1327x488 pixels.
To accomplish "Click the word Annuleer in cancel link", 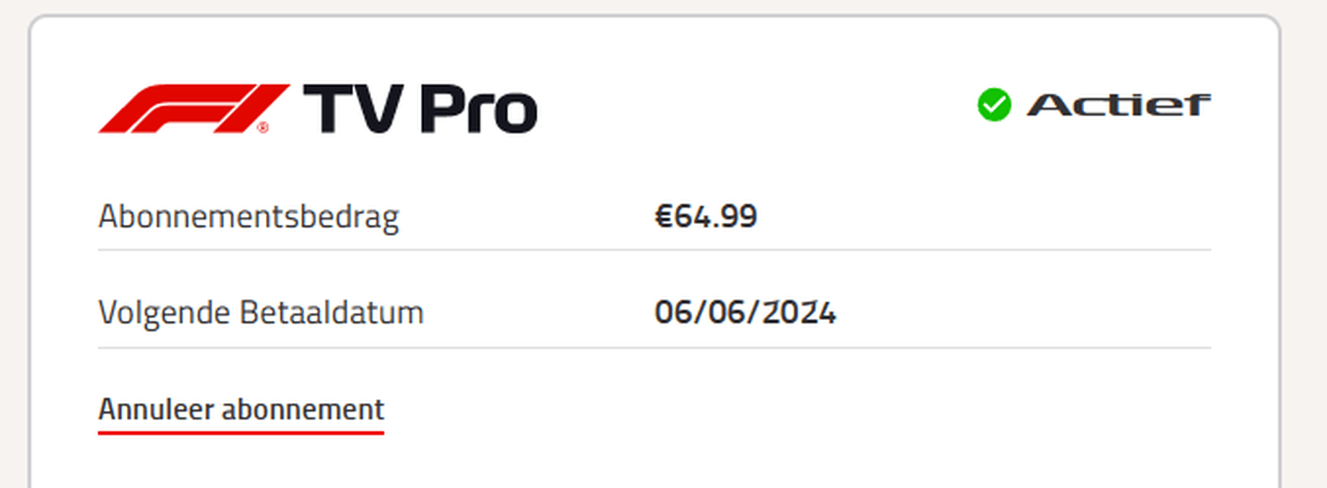I will [156, 409].
